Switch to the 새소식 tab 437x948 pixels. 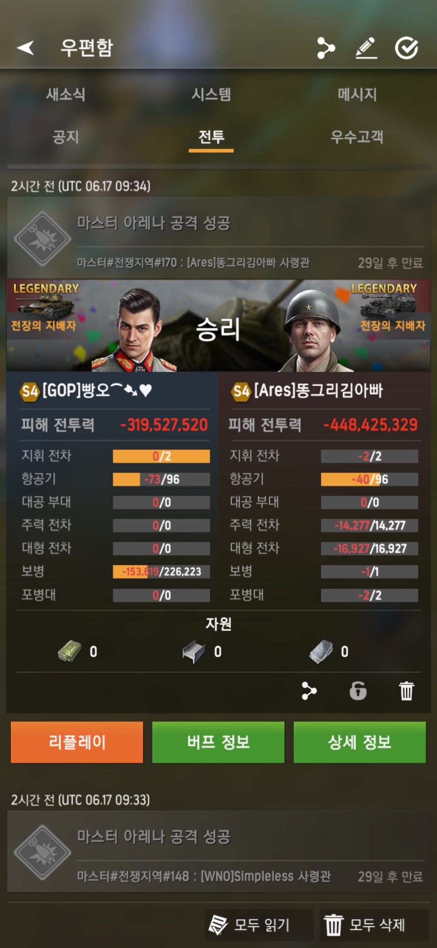coord(66,94)
